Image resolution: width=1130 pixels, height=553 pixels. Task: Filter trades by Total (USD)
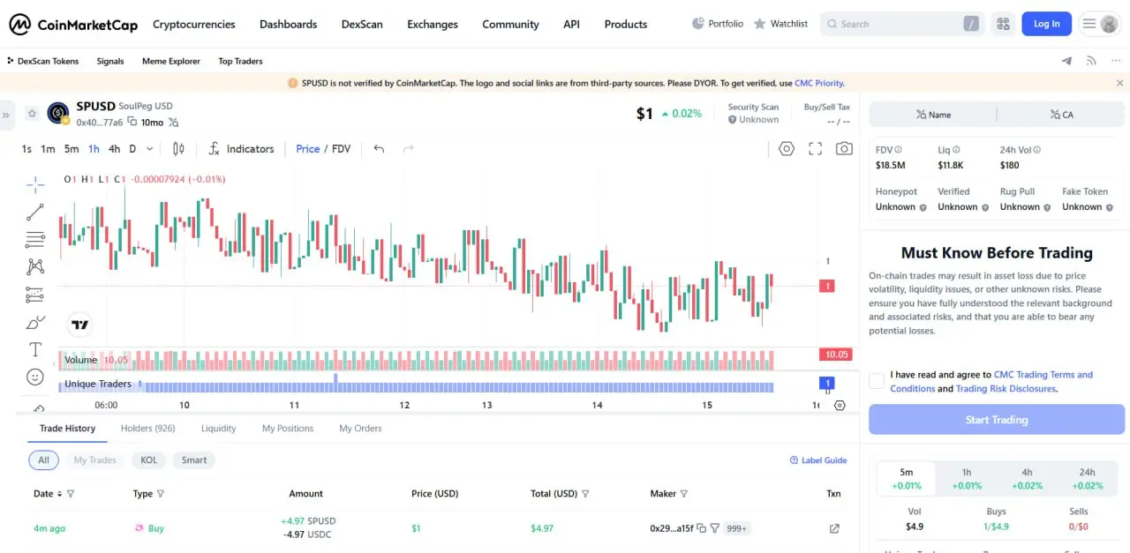point(585,494)
